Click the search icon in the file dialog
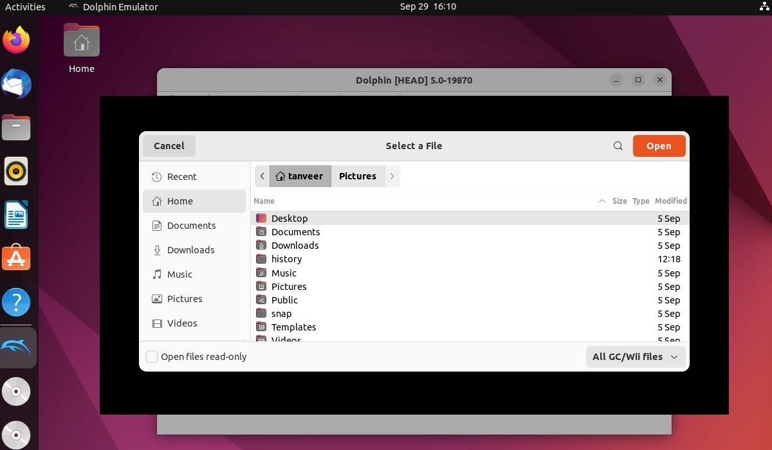Screen dimensions: 772x450 (x=618, y=146)
